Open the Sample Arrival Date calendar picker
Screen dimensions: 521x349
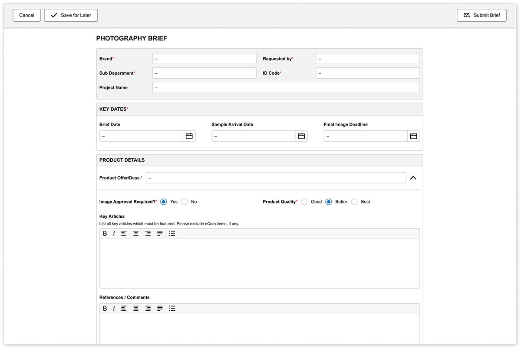click(301, 136)
